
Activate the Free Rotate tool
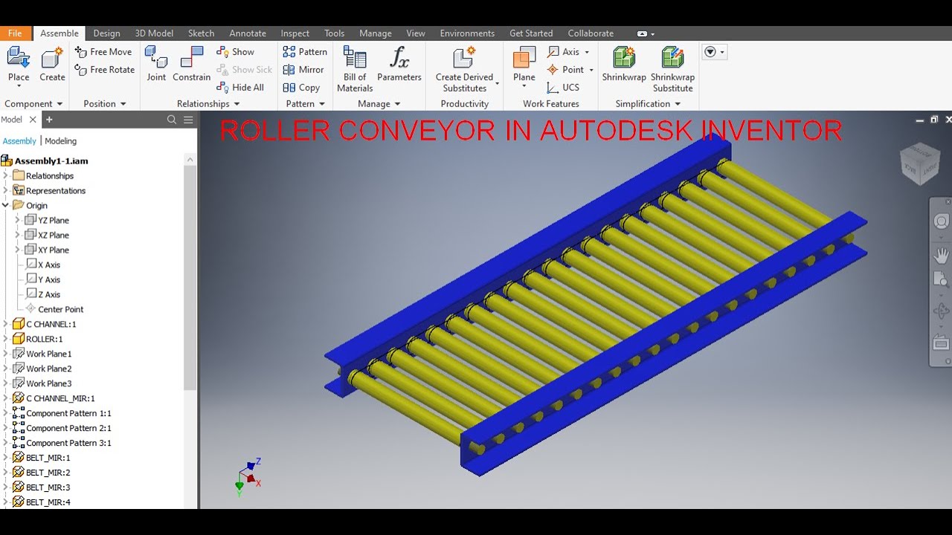(105, 69)
